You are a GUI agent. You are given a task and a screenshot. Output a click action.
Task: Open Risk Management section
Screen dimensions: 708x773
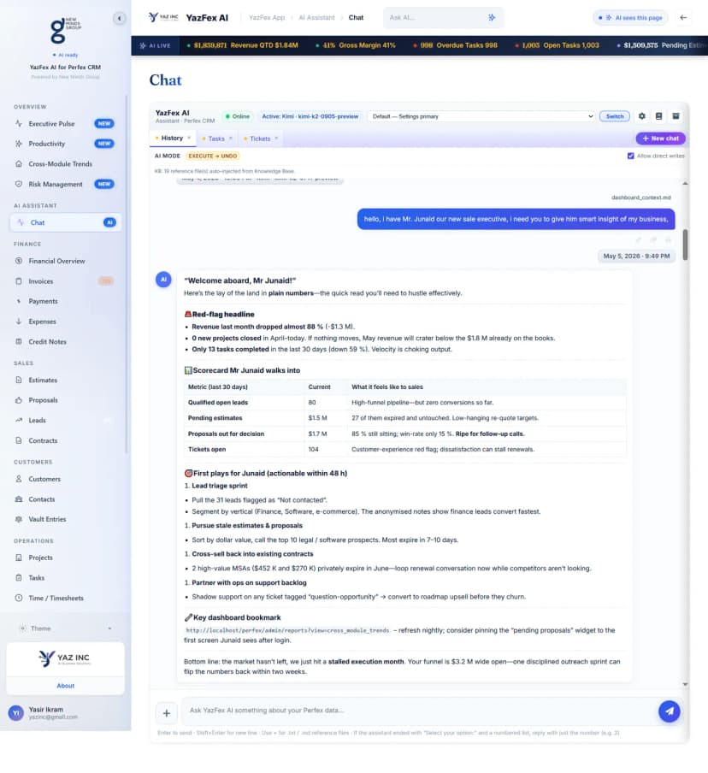point(64,185)
